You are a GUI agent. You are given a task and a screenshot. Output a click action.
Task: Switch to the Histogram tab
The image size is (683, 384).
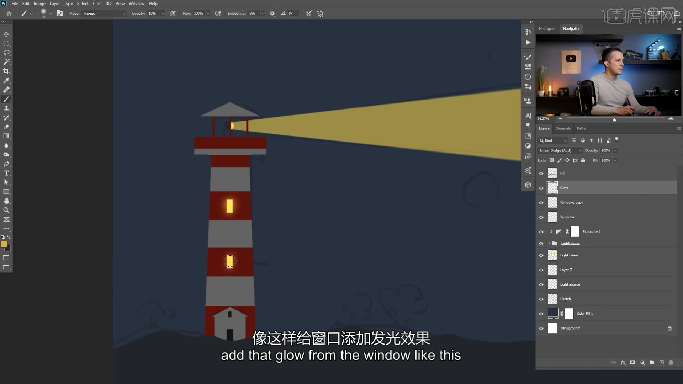[x=547, y=29]
